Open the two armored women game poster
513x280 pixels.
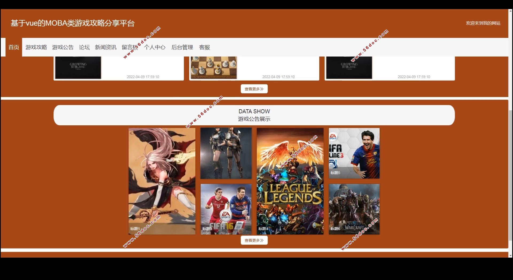(226, 153)
